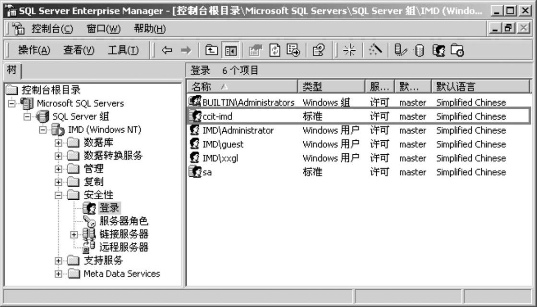This screenshot has height=307, width=537.
Task: Open the 操作(A) menu
Action: [x=34, y=50]
